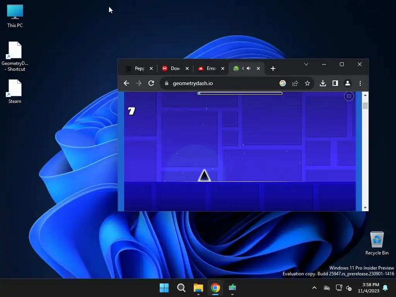The image size is (396, 297).
Task: Open Chrome downloads
Action: click(x=323, y=83)
